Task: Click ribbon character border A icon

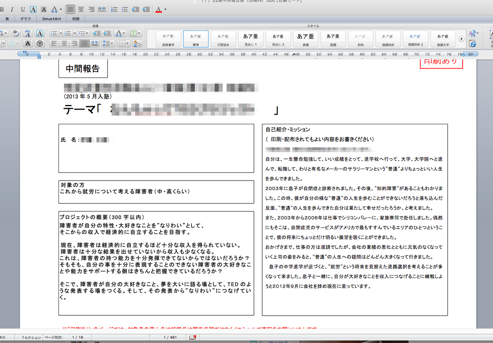Action: (40, 34)
